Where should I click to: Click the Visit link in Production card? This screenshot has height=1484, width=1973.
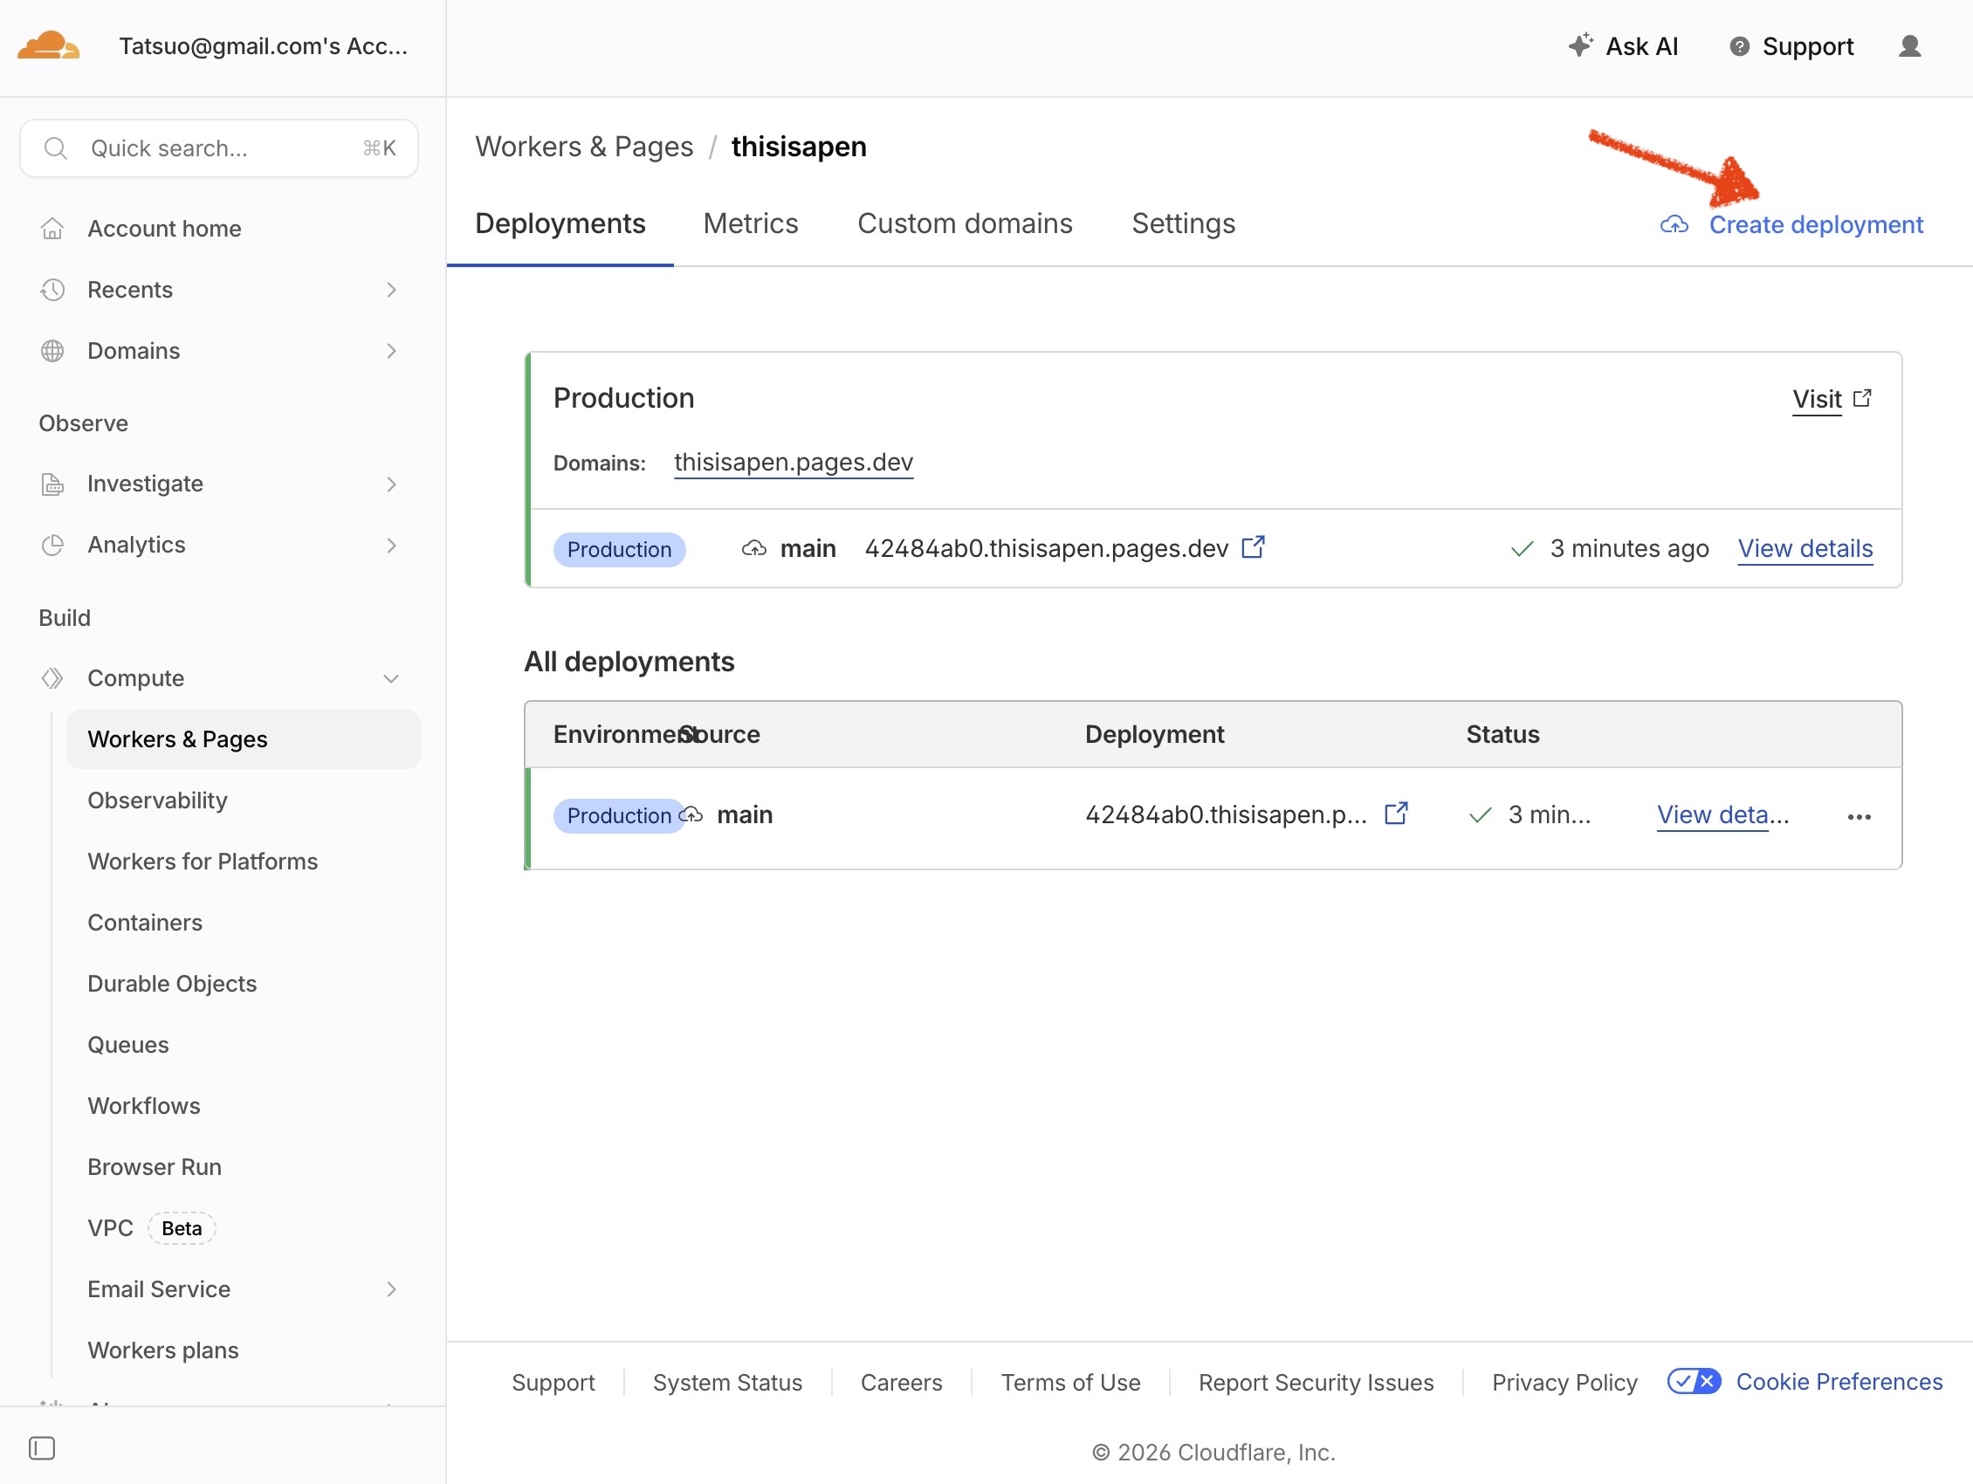click(x=1817, y=399)
